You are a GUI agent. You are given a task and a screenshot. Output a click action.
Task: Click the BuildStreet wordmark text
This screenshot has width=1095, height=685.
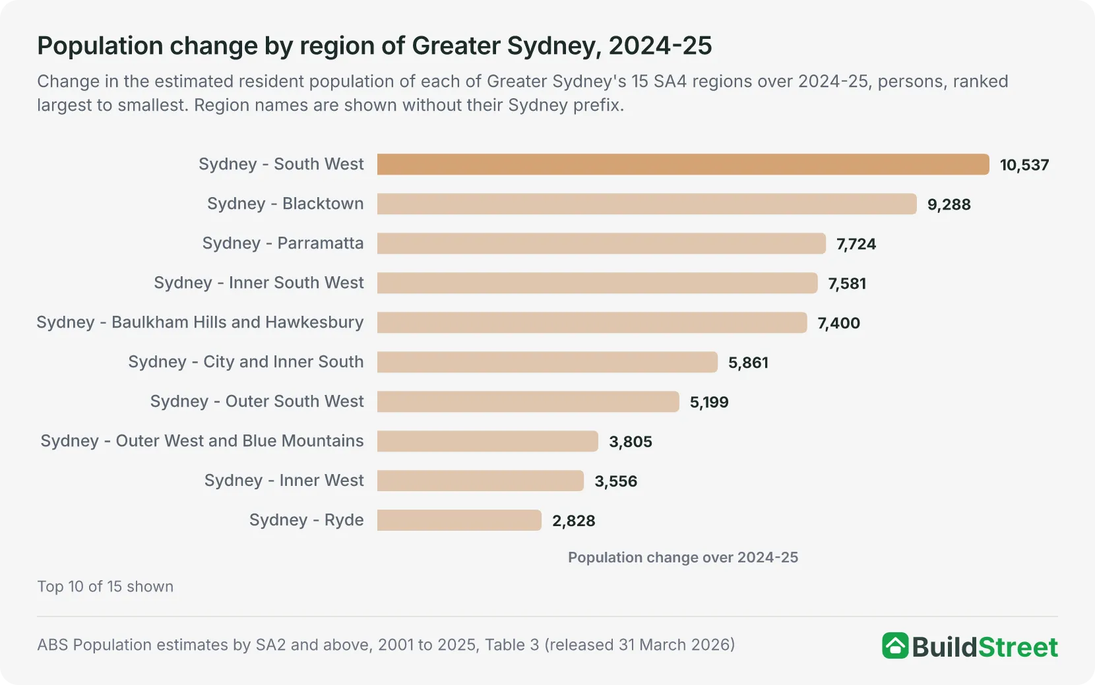click(x=985, y=647)
